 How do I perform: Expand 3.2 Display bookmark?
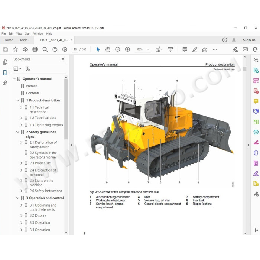click(x=21, y=215)
